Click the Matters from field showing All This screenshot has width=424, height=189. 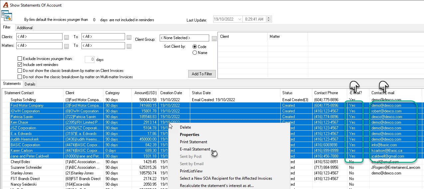click(39, 45)
